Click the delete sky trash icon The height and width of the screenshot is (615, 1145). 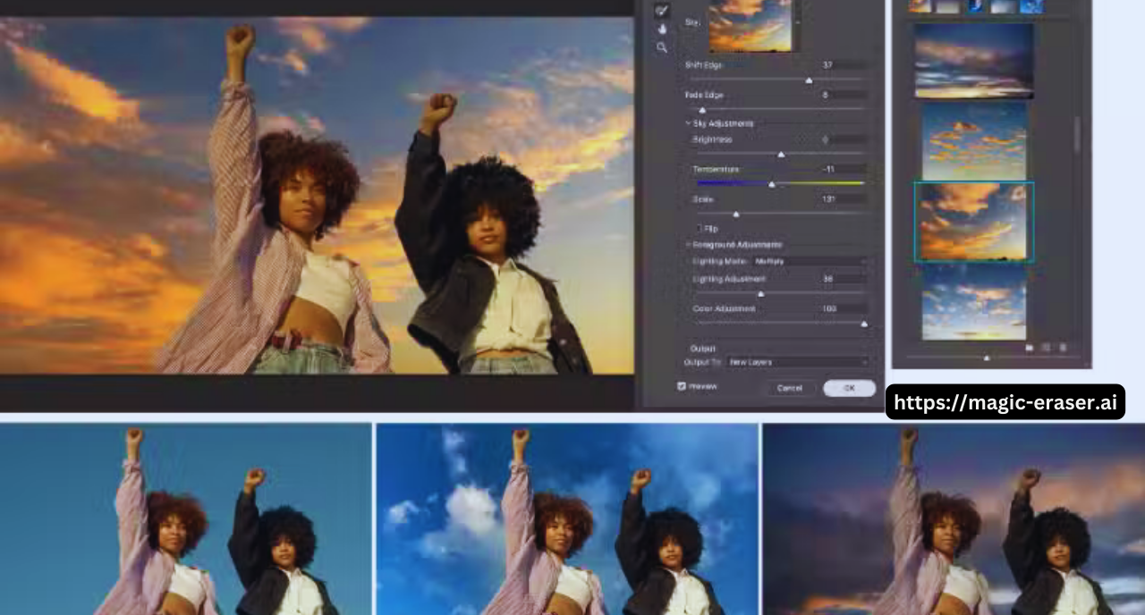tap(1063, 347)
